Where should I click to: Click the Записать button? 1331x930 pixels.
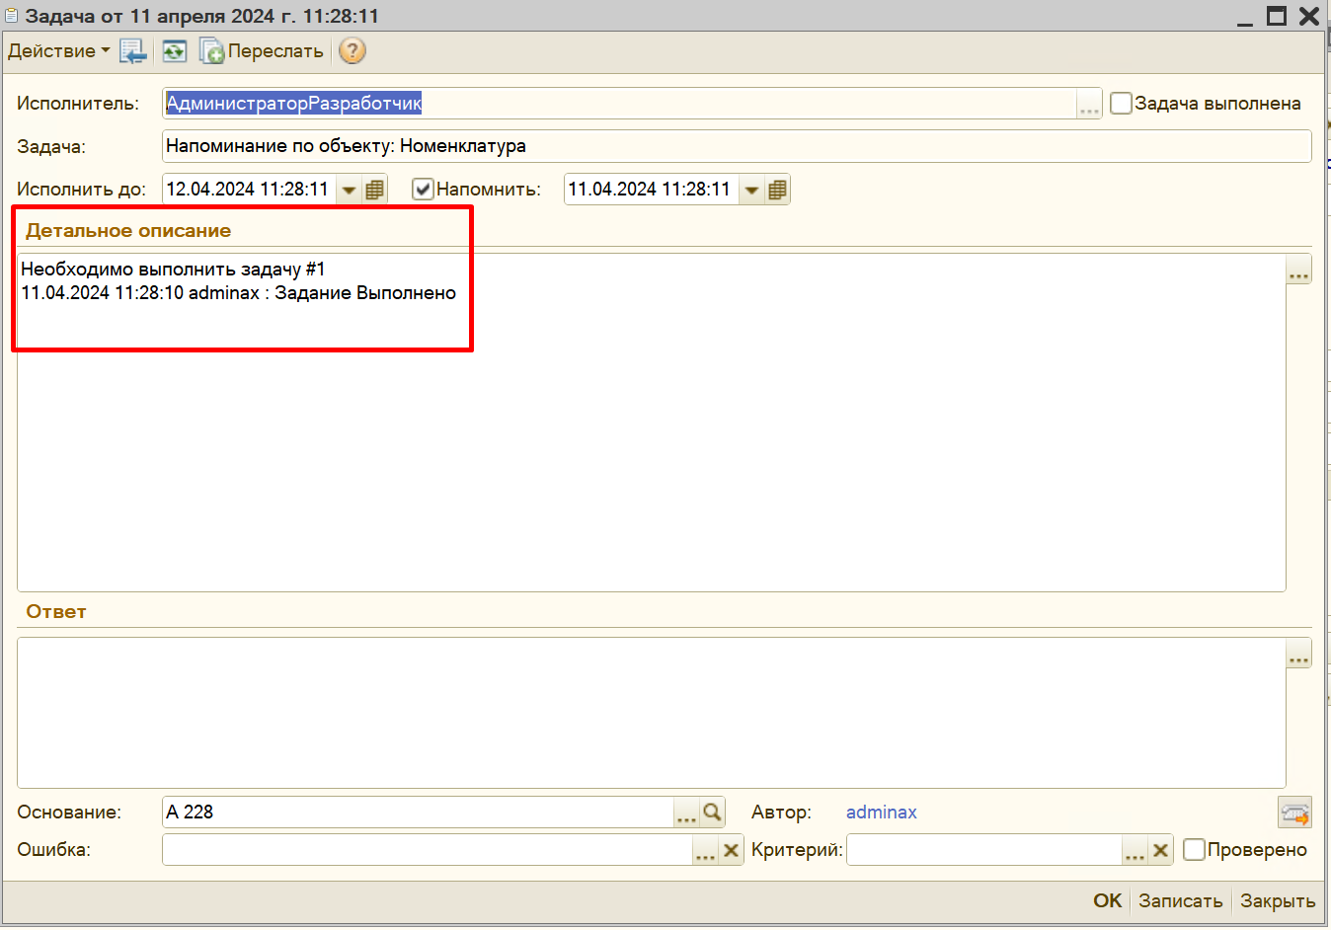1180,900
